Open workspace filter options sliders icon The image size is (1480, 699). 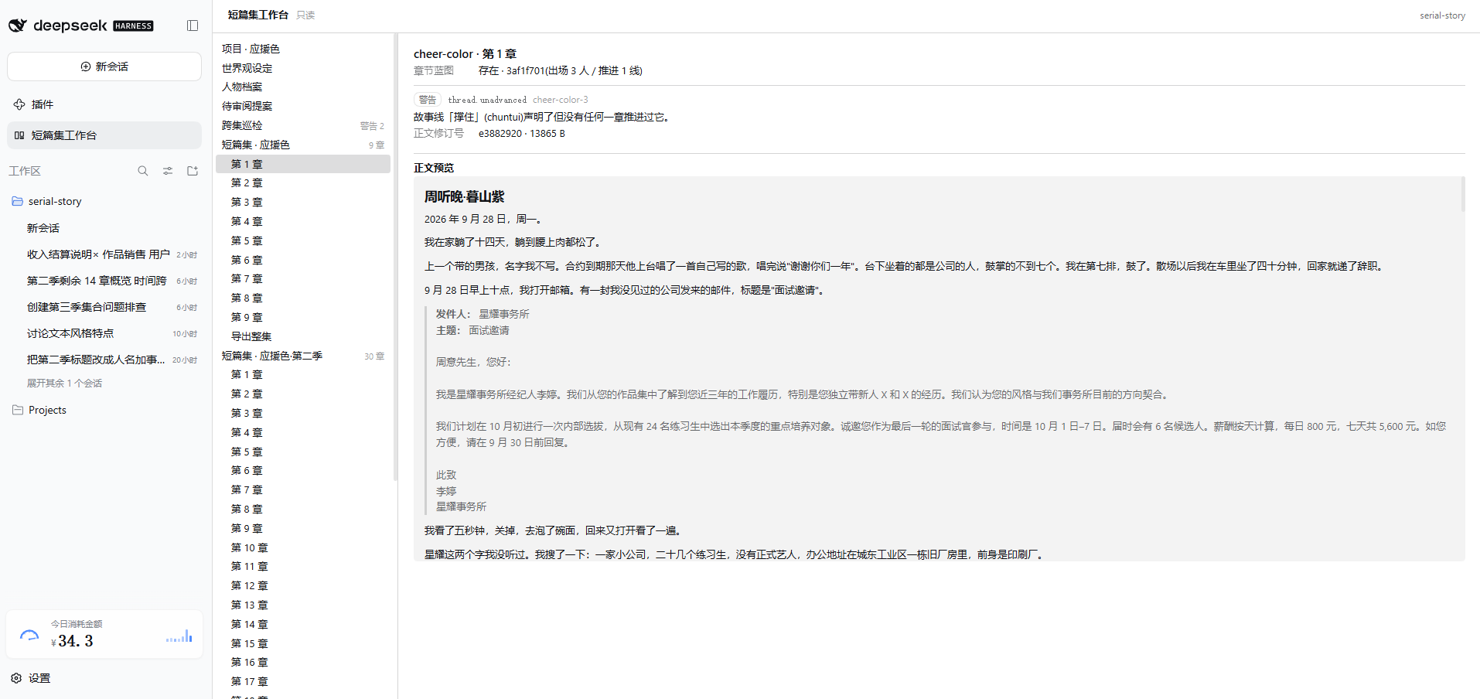click(168, 171)
